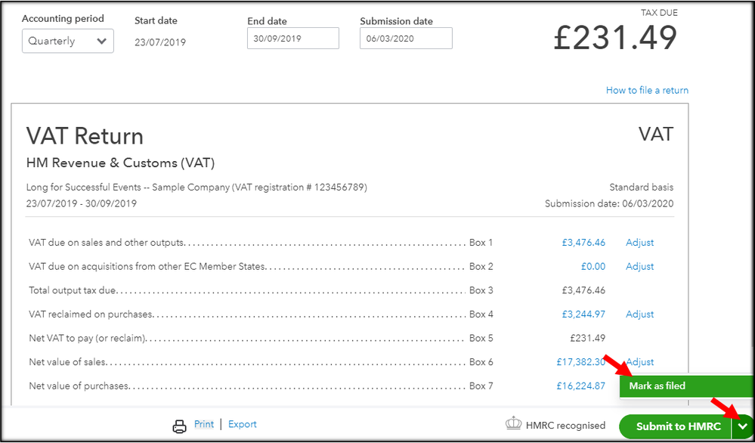Adjust Box 6 net value of sales
This screenshot has width=755, height=443.
[x=640, y=361]
